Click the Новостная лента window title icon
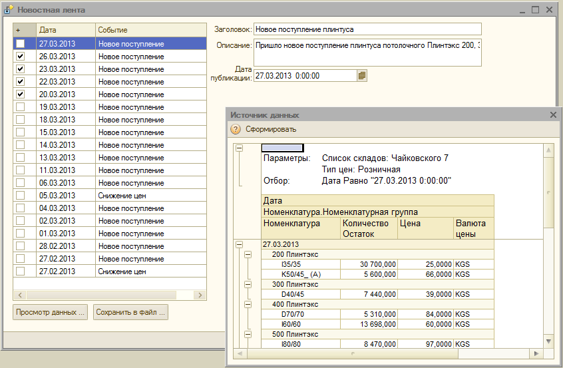The height and width of the screenshot is (368, 563). (9, 10)
